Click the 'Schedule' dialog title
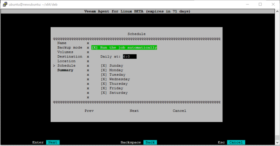Viewport: 280px width, 146px height. pyautogui.click(x=136, y=34)
